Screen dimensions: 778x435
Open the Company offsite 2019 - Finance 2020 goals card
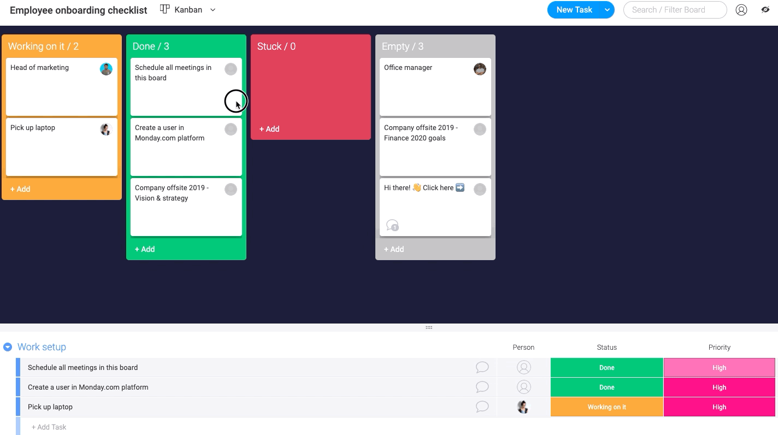(435, 147)
